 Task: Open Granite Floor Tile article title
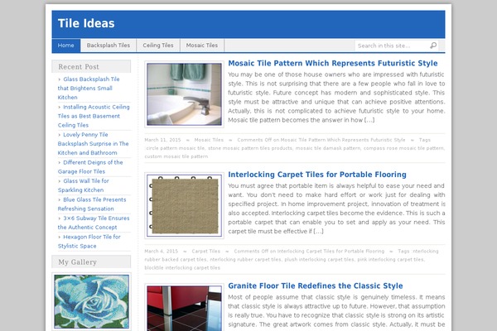(x=316, y=285)
